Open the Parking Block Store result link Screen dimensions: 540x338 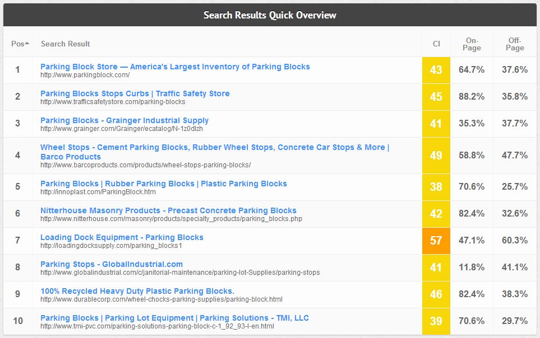click(175, 66)
